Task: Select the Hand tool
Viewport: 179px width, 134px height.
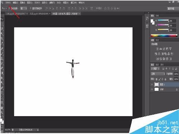Action: point(2,108)
